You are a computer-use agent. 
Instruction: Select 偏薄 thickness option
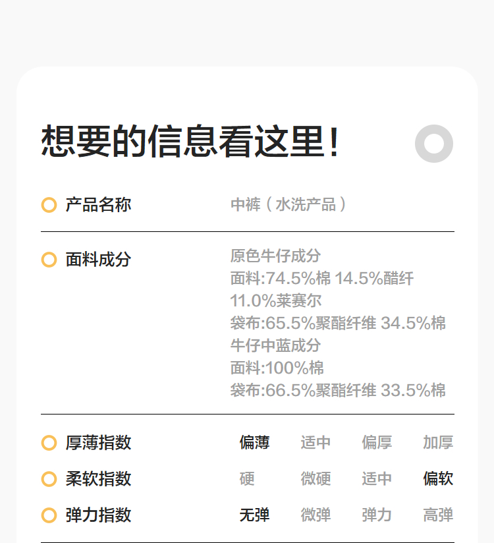254,443
